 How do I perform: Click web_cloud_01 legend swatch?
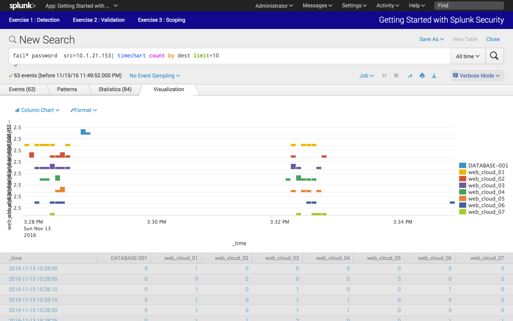(x=463, y=172)
